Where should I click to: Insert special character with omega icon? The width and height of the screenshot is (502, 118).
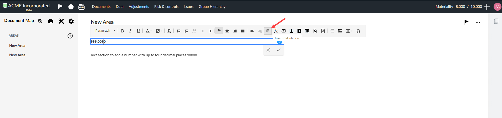point(358,31)
